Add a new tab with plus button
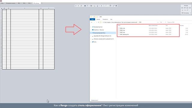Screen dimensions: 192x108 click(x=42, y=3)
